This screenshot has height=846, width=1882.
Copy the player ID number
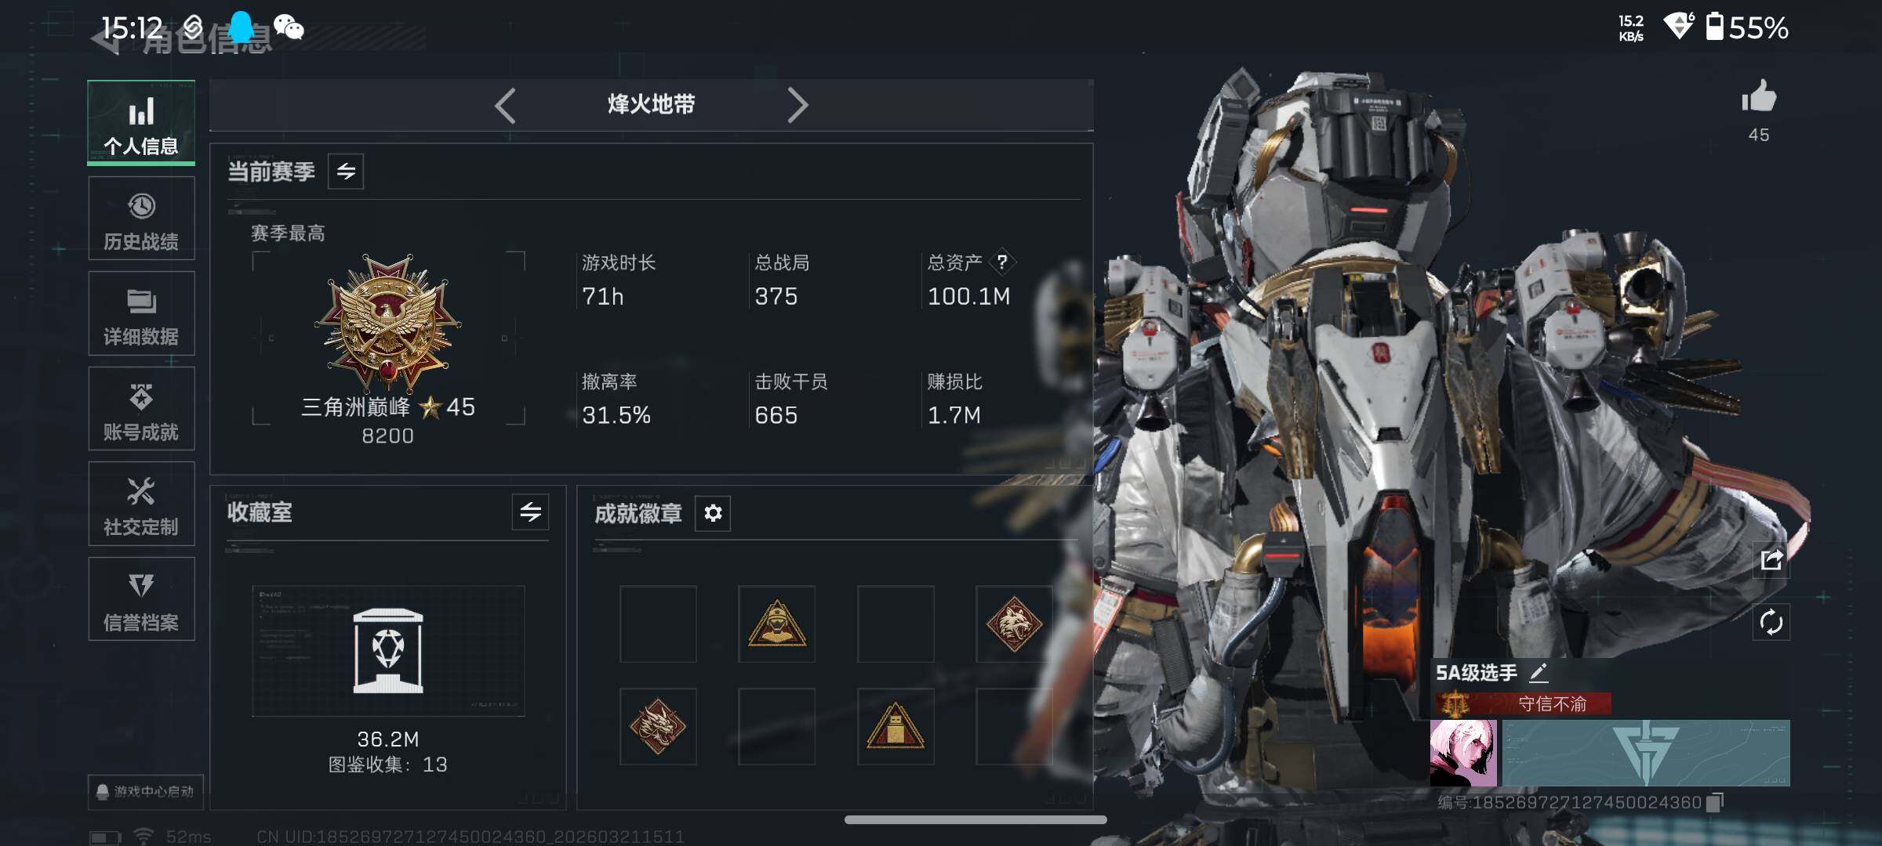point(1716,802)
